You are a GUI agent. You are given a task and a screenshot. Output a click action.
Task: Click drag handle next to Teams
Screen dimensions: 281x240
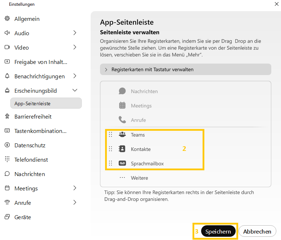110,135
